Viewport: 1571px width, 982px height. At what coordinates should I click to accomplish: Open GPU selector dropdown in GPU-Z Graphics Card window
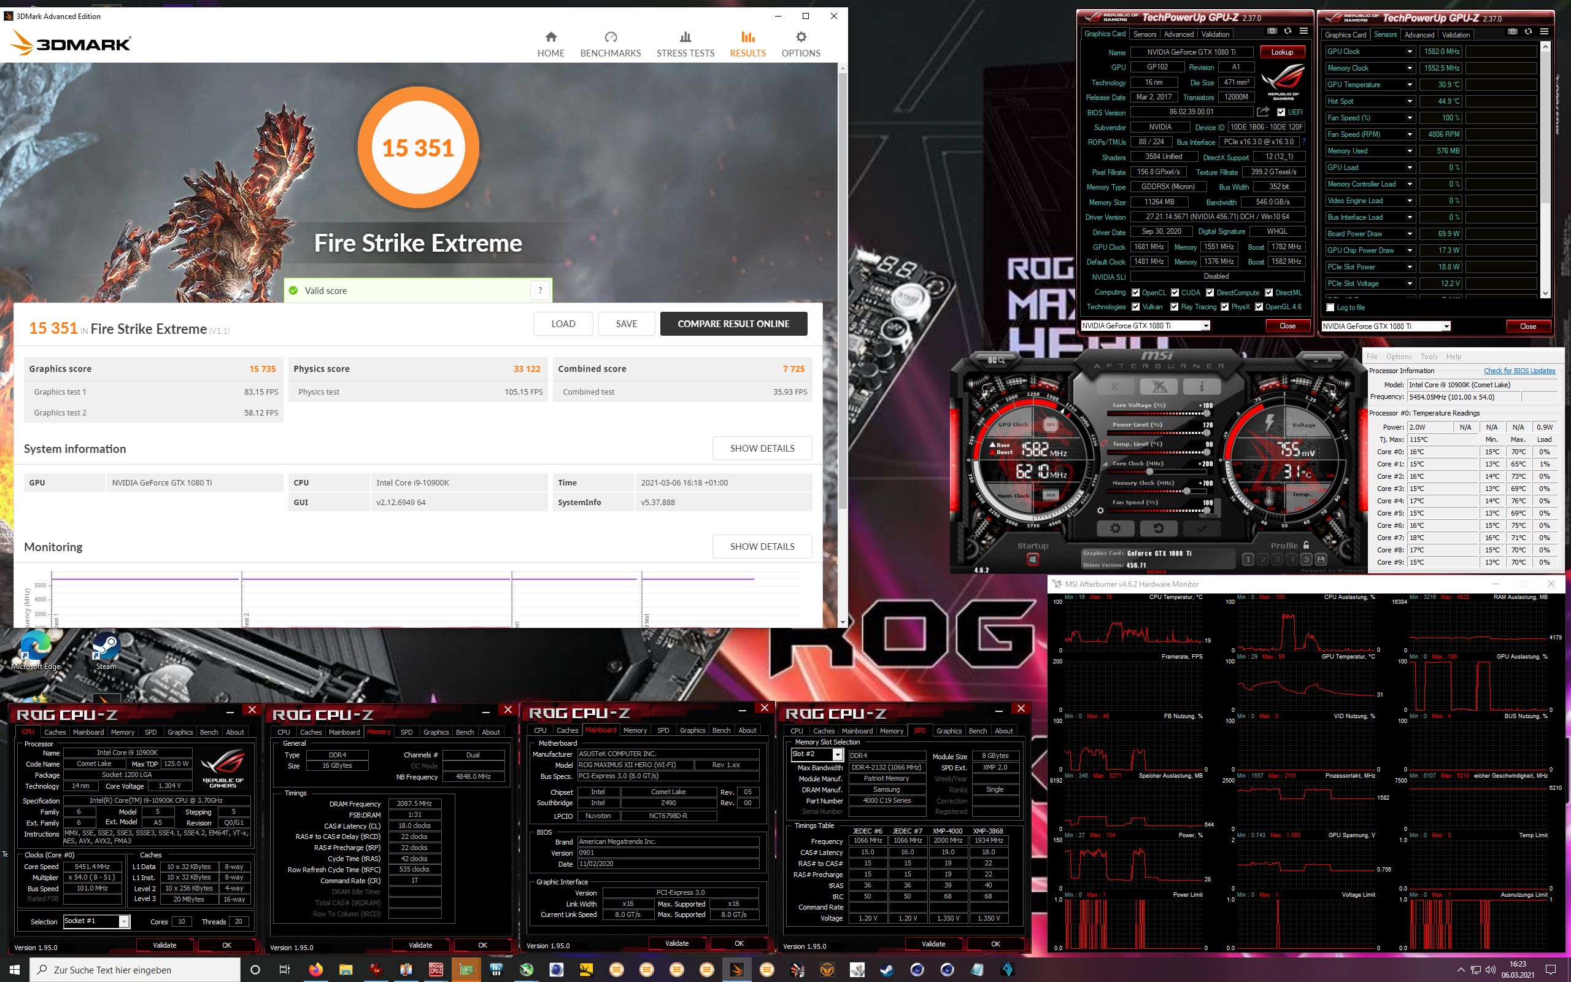(1205, 325)
